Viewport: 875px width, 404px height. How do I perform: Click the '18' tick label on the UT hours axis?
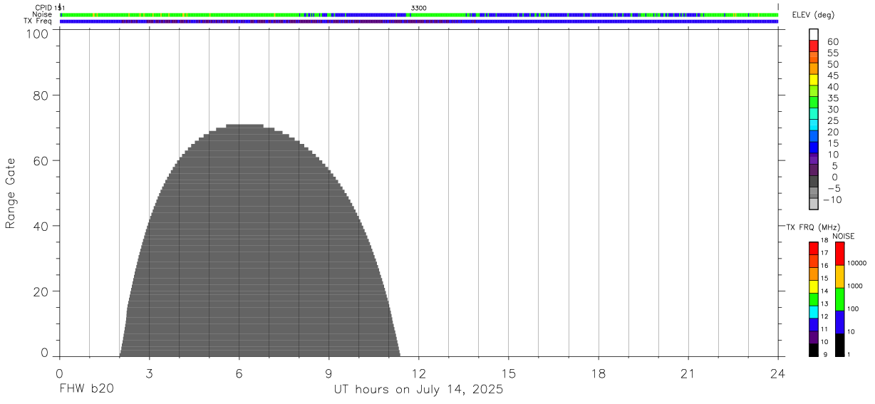pyautogui.click(x=599, y=373)
